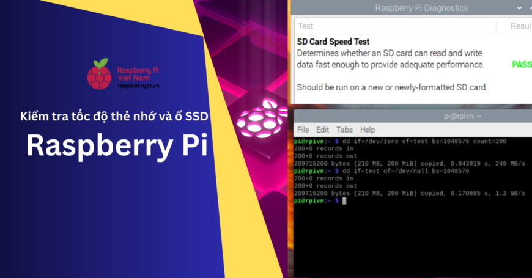Click the 1.2 GB/s read result line
This screenshot has width=532, height=278.
pyautogui.click(x=410, y=193)
